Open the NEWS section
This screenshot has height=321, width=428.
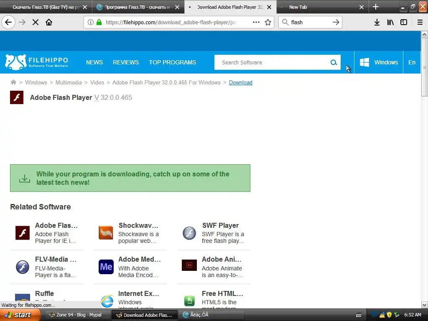[x=94, y=62]
